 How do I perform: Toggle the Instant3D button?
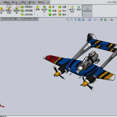87,11
